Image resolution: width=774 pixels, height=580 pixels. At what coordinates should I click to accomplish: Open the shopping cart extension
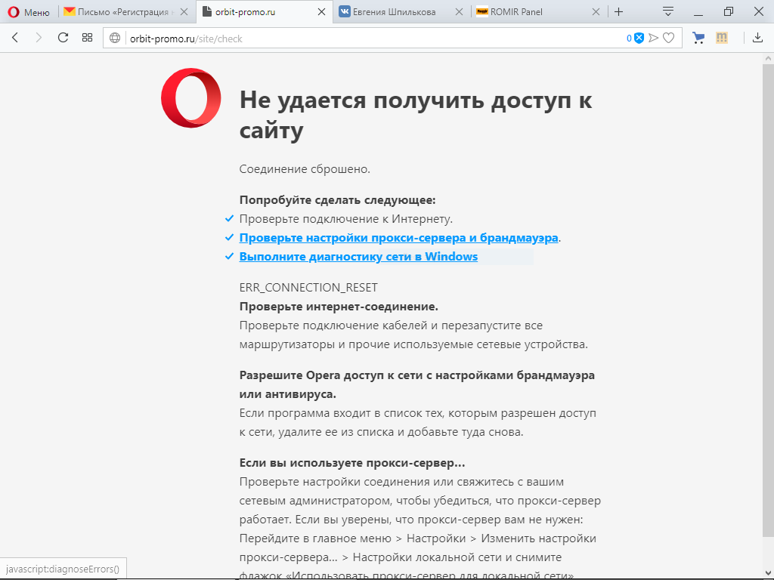[698, 38]
